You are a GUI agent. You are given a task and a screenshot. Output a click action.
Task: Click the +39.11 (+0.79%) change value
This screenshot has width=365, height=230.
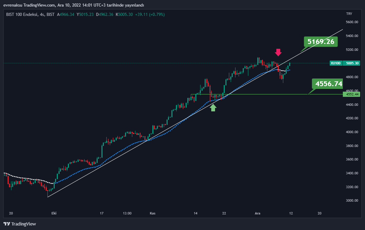(x=150, y=15)
